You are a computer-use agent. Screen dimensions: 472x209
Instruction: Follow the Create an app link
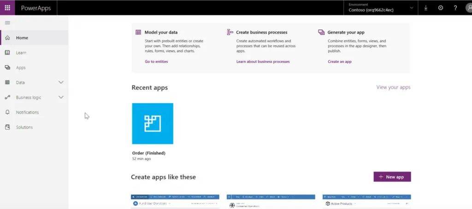[340, 62]
